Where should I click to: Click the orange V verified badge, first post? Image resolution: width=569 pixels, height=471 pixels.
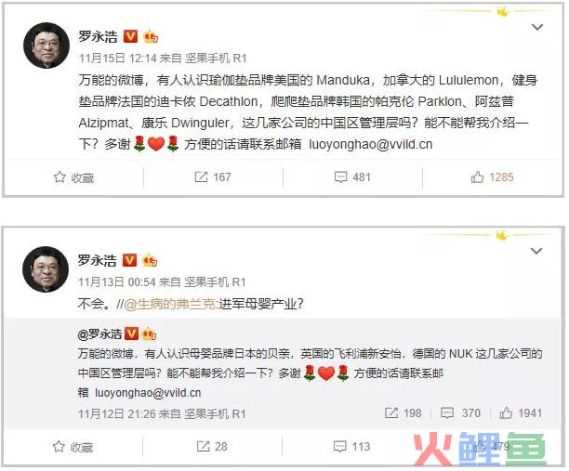(131, 36)
